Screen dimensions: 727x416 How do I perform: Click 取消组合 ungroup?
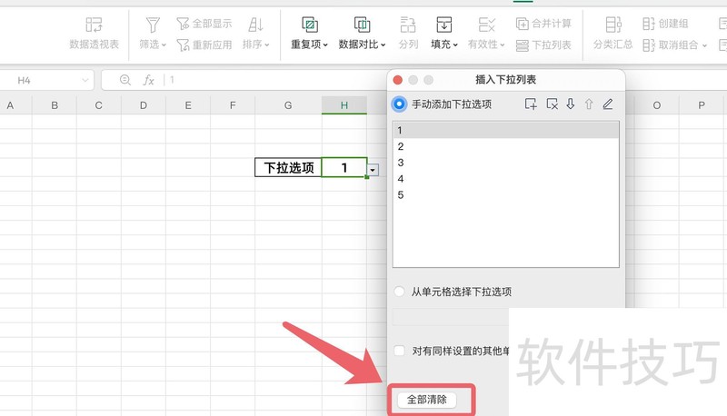pos(671,45)
